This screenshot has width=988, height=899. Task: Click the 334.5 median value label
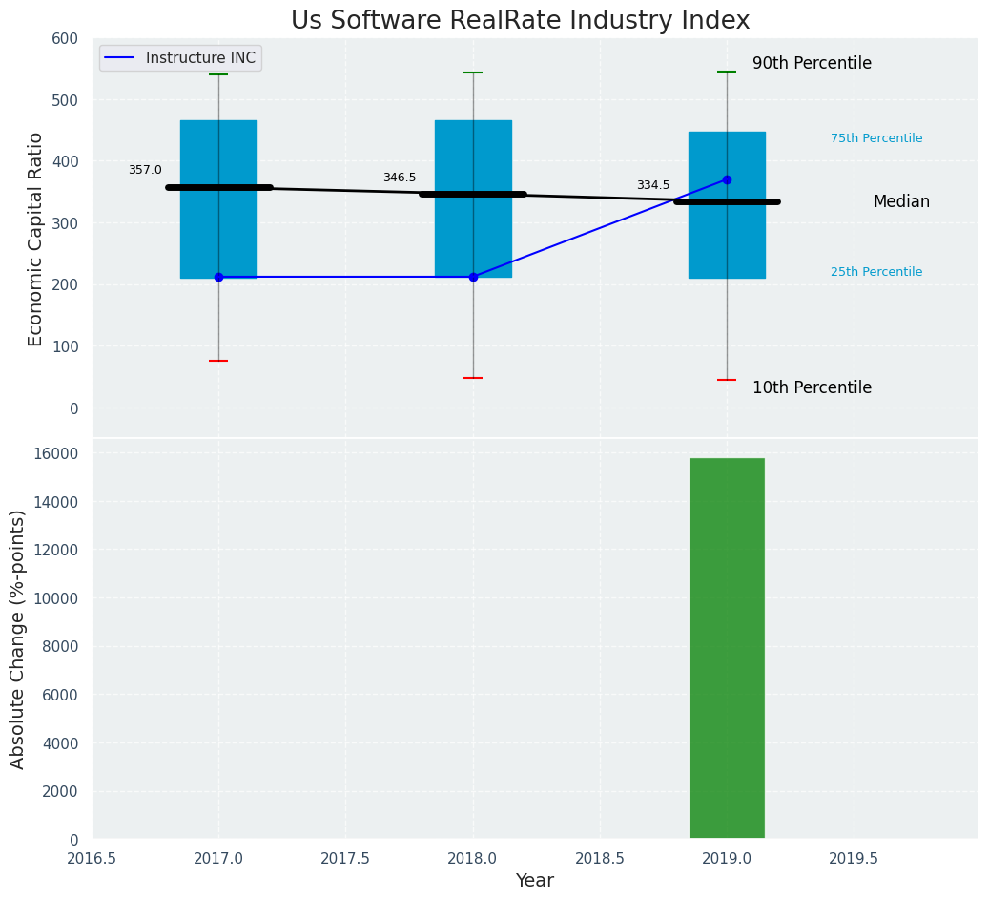[653, 185]
